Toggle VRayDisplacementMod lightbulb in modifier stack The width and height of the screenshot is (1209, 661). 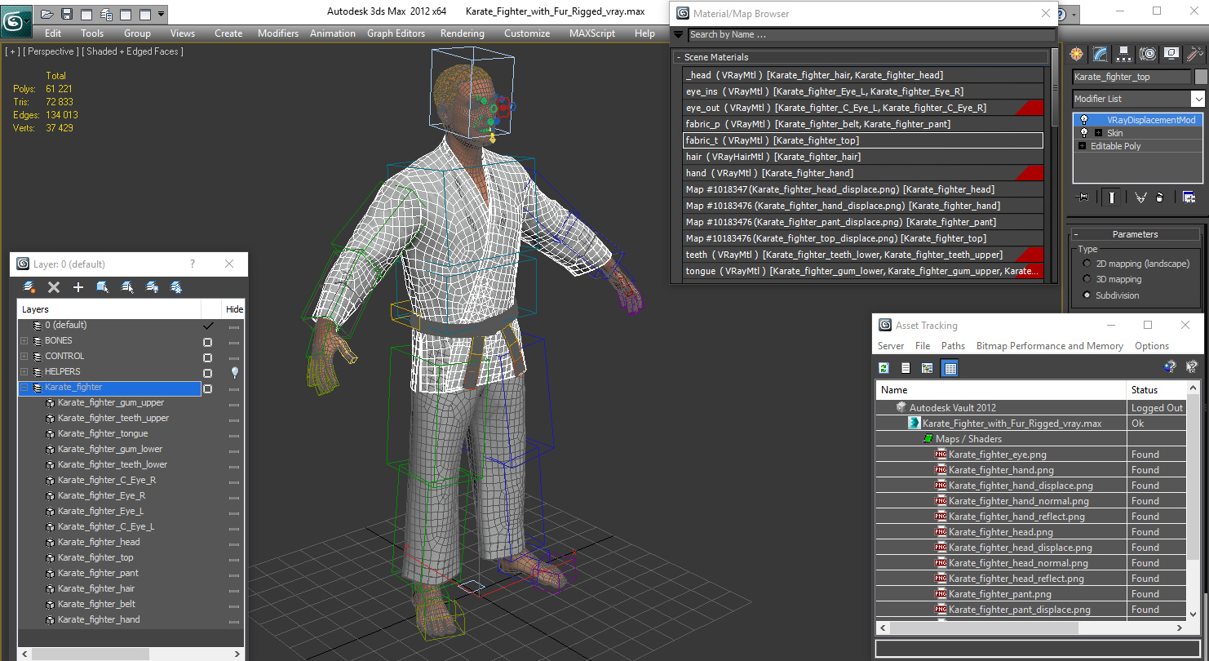pos(1084,120)
